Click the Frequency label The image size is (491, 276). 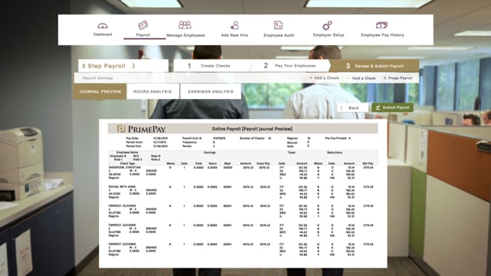pos(190,142)
